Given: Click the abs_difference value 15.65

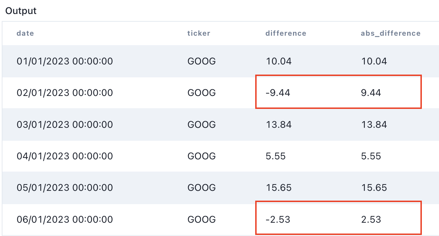Looking at the screenshot, I should pyautogui.click(x=374, y=188).
